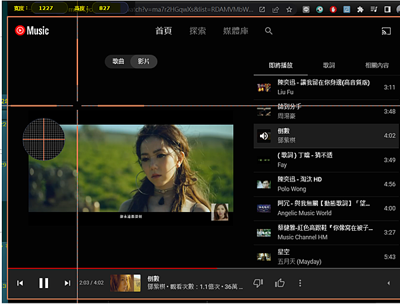Click the red hand extension icon
This screenshot has height=304, width=400.
[333, 10]
